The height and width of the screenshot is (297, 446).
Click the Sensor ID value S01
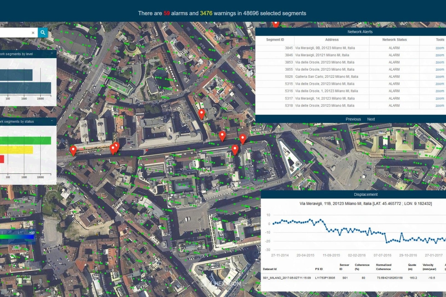pos(345,278)
